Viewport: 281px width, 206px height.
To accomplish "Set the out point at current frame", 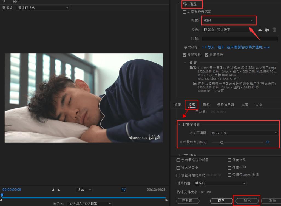I will 58,189.
